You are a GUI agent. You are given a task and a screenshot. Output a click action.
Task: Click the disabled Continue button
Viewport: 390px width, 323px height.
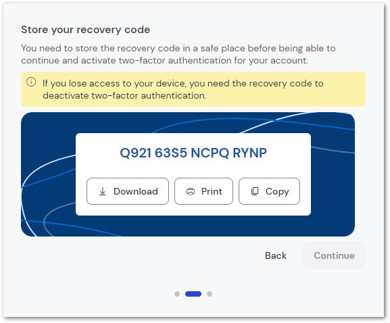334,255
